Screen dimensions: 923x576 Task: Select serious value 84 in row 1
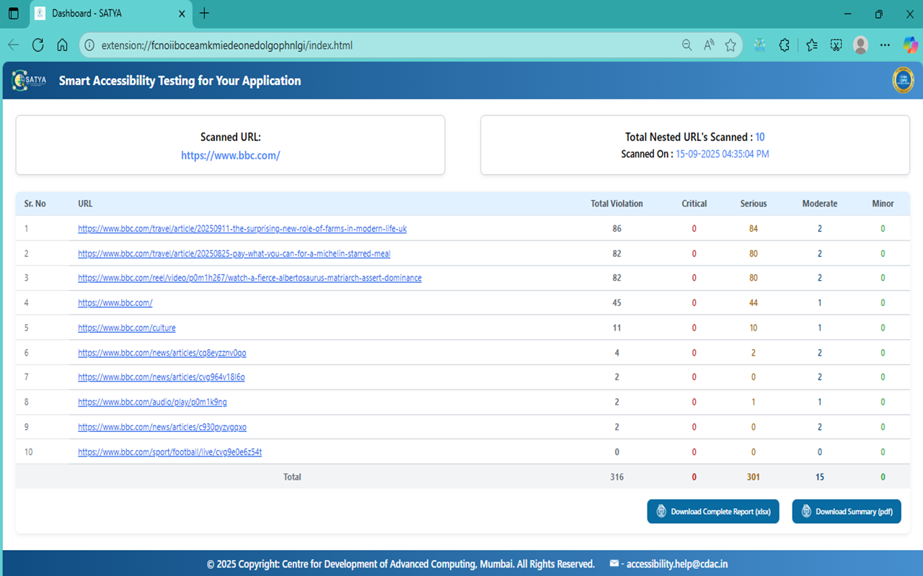point(754,229)
